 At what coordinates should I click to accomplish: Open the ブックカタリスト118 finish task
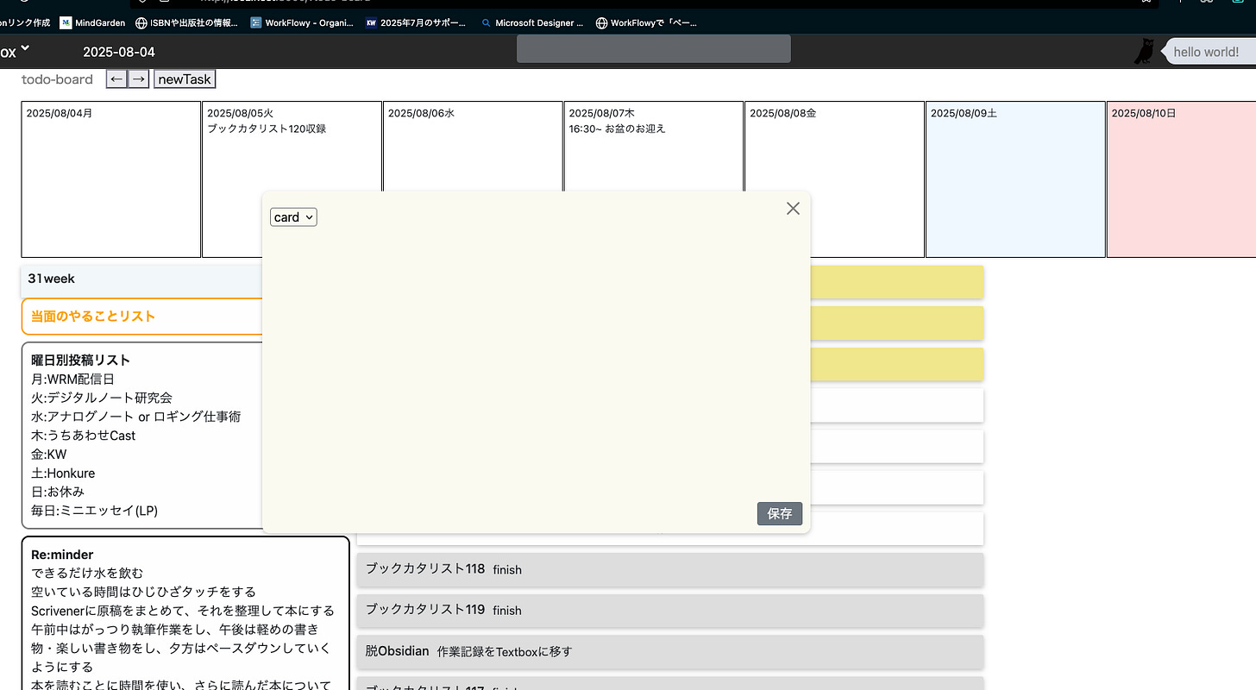pos(670,569)
